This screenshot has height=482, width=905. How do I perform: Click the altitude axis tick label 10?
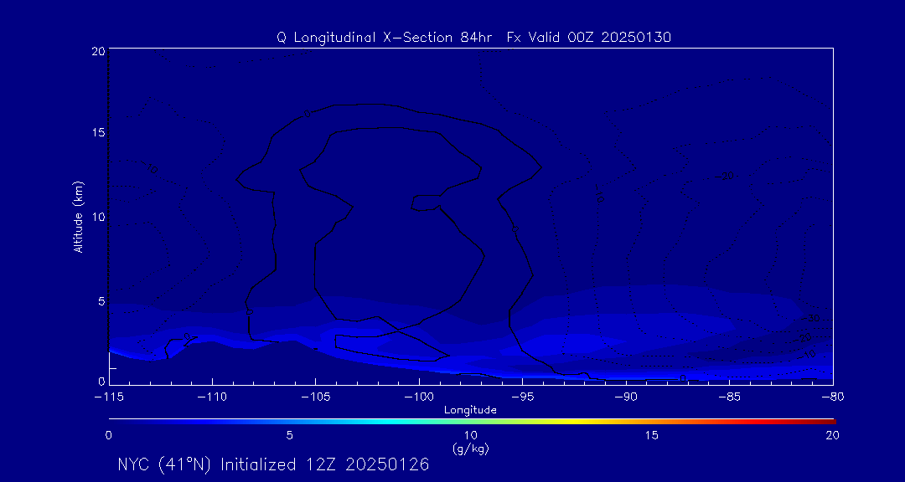(x=98, y=217)
